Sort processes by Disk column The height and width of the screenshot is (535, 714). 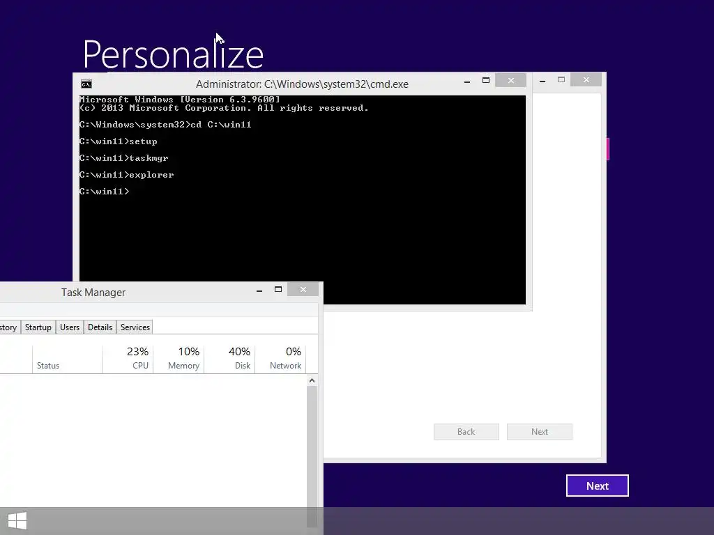click(x=229, y=359)
